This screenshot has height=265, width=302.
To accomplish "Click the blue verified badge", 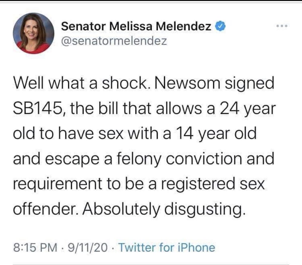I will [220, 26].
